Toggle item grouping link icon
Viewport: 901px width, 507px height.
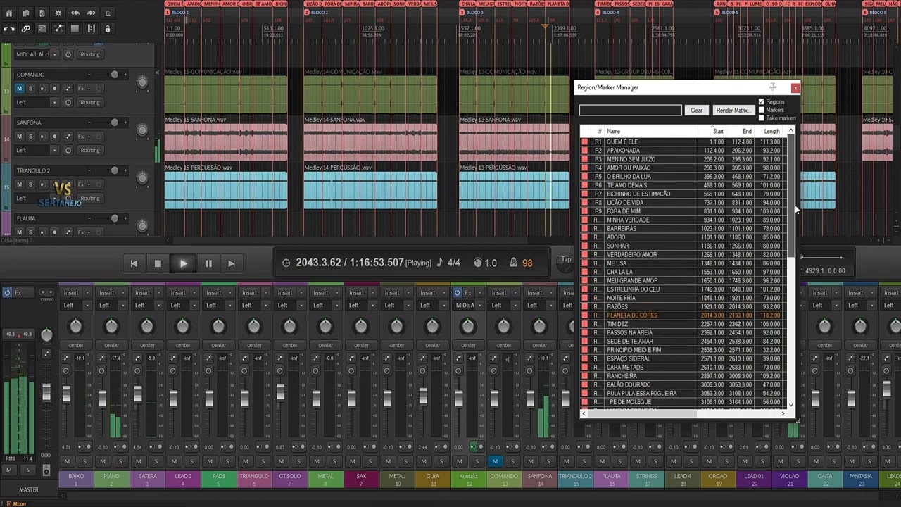click(x=26, y=29)
